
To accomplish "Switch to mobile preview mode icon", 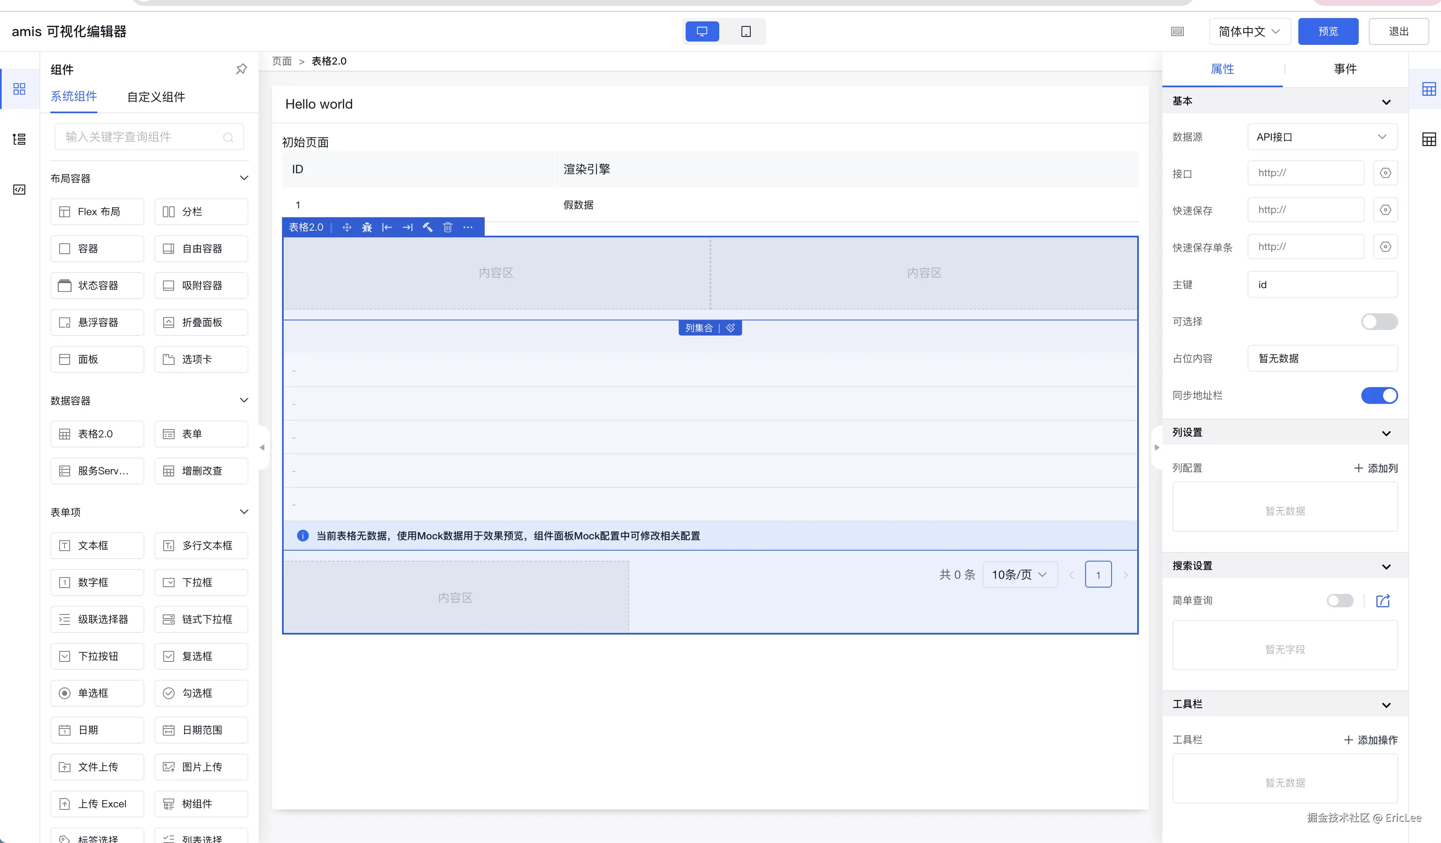I will [x=746, y=31].
